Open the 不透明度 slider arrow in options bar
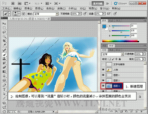The image size is (148, 114). click(x=80, y=14)
